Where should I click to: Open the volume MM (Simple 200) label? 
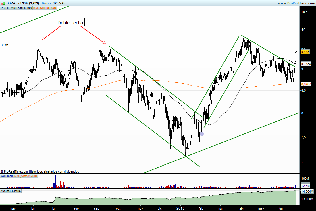pos(26,176)
